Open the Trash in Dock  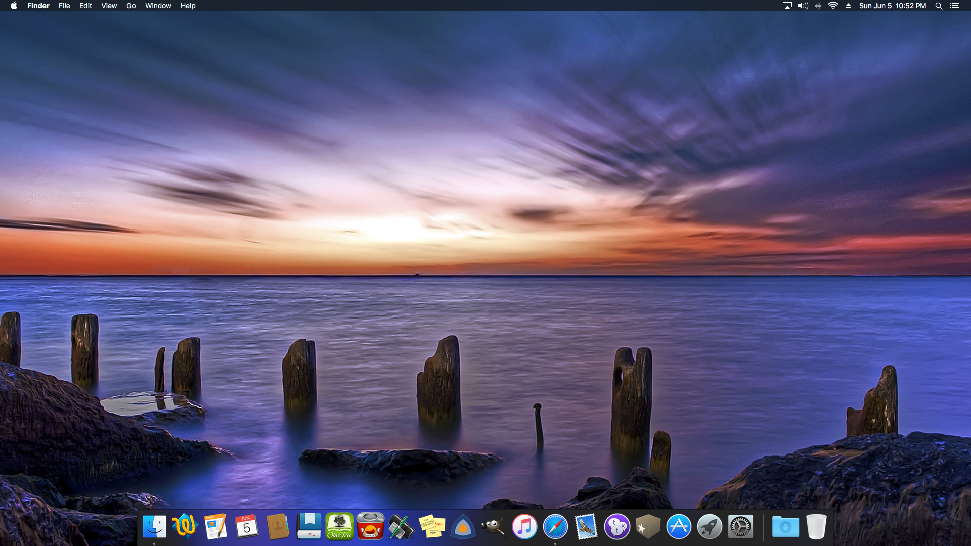pyautogui.click(x=816, y=527)
